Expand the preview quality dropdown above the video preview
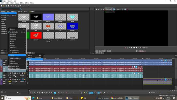 (x=109, y=9)
